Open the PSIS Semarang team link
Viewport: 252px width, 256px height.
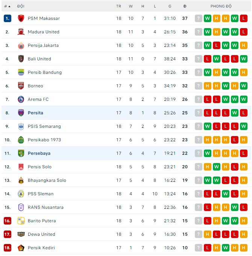[x=44, y=126]
